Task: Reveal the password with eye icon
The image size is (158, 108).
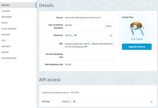Action: coord(76,35)
